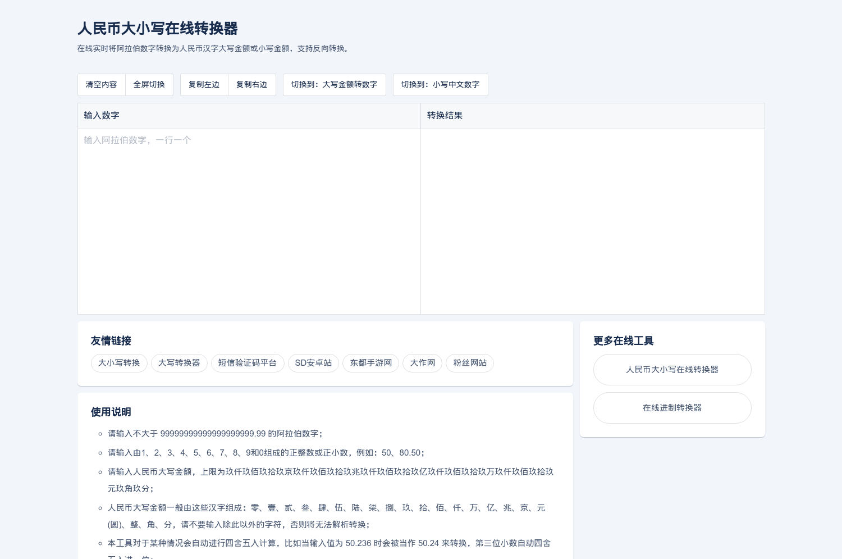
Task: Copy right side with 复制右边
Action: pyautogui.click(x=252, y=85)
